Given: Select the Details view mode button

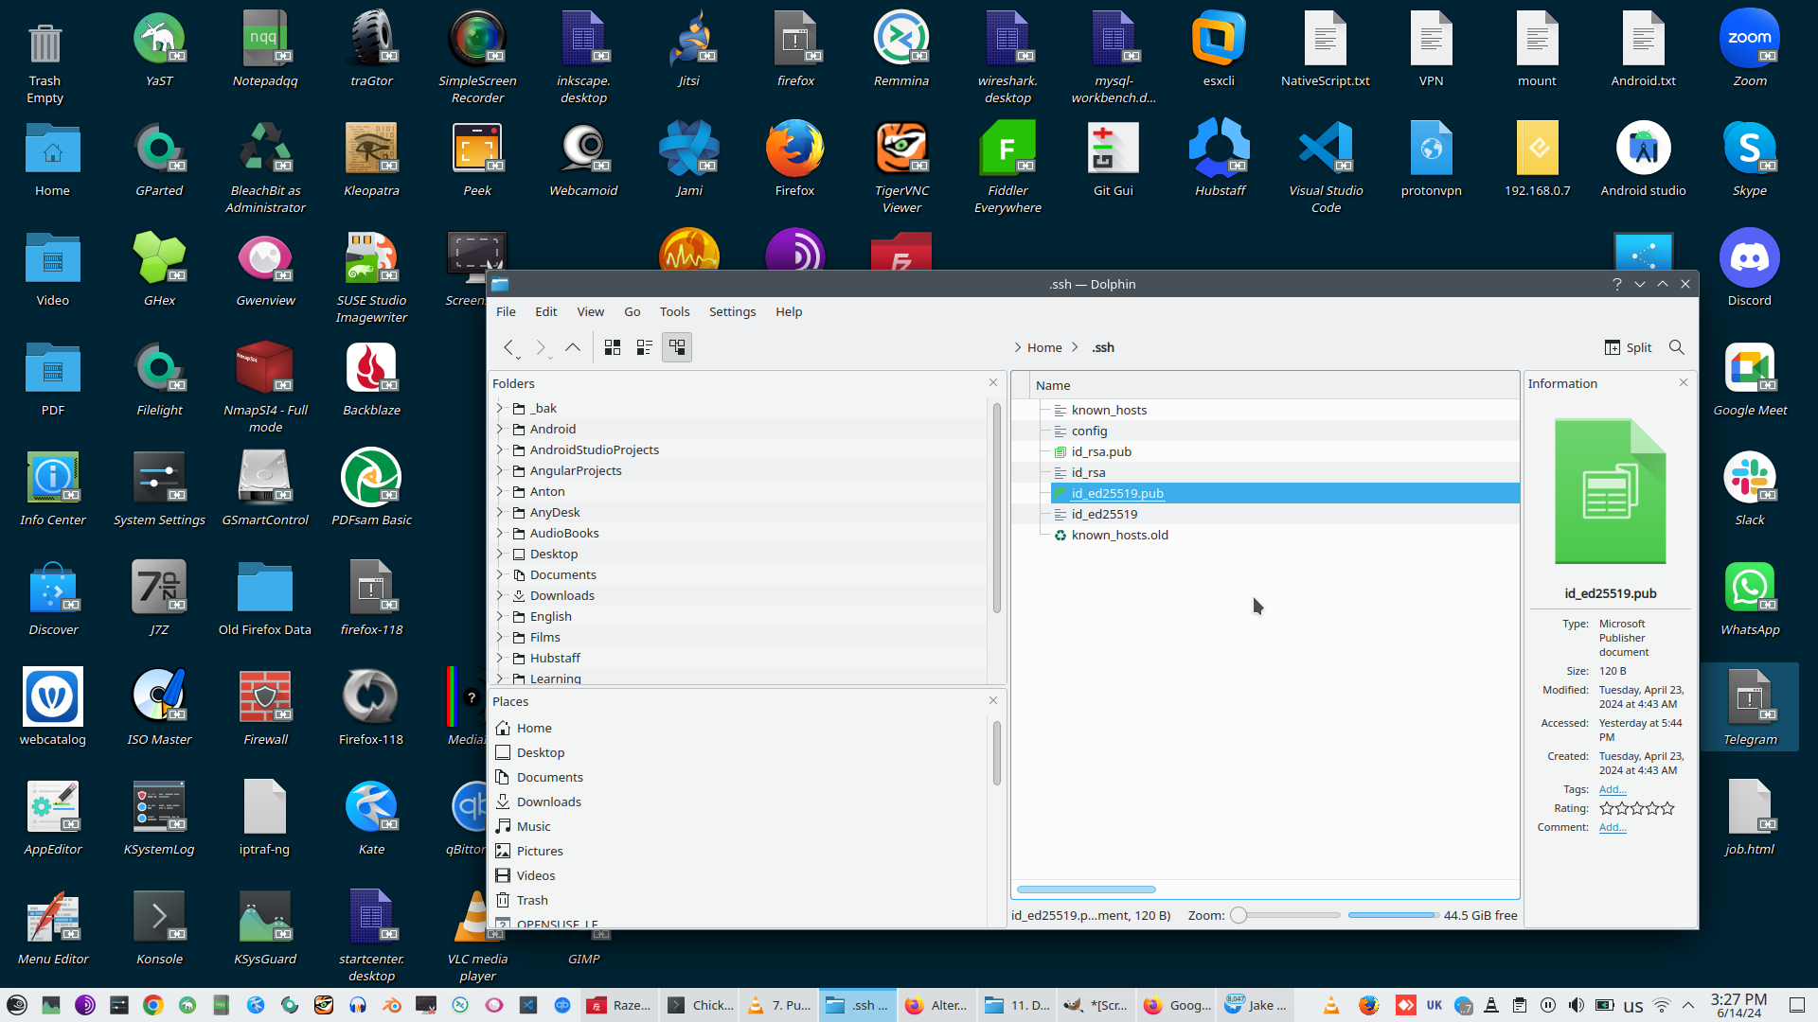Looking at the screenshot, I should point(677,347).
